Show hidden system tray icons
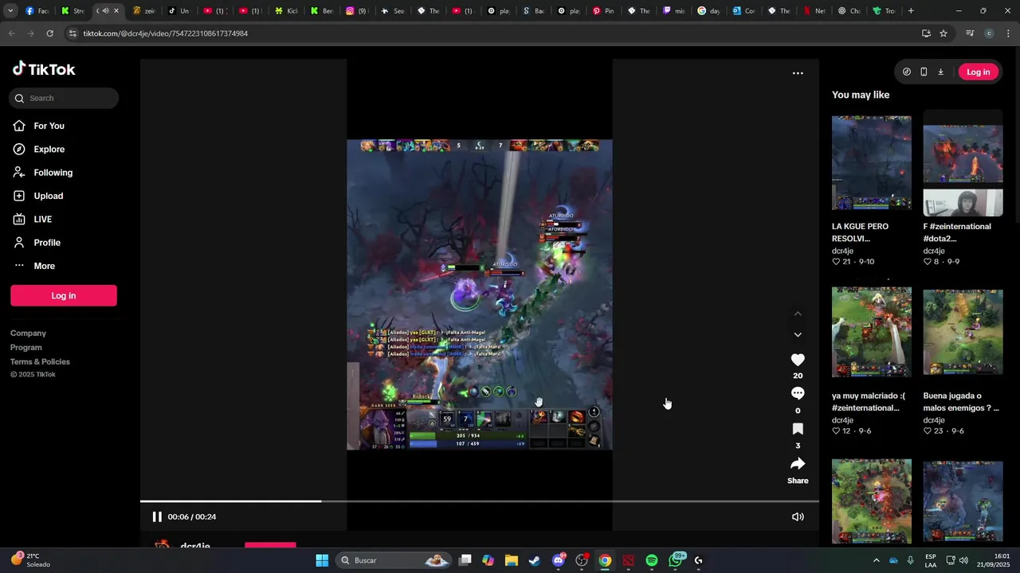Image resolution: width=1020 pixels, height=573 pixels. pos(877,560)
